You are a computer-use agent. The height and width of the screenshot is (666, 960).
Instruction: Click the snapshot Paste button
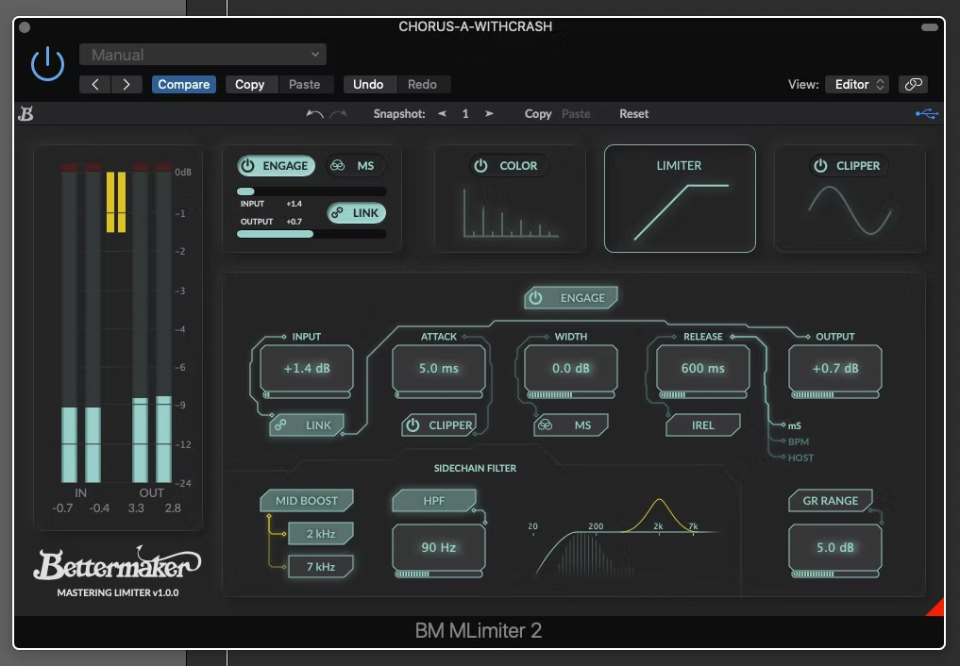(576, 114)
